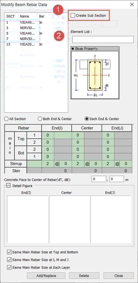Click the Beam Property section diagram
Viewport: 138px width, 283px height.
95,75
